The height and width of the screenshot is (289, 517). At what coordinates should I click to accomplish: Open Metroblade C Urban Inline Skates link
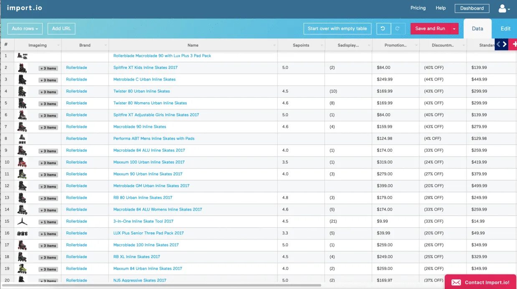tap(144, 79)
